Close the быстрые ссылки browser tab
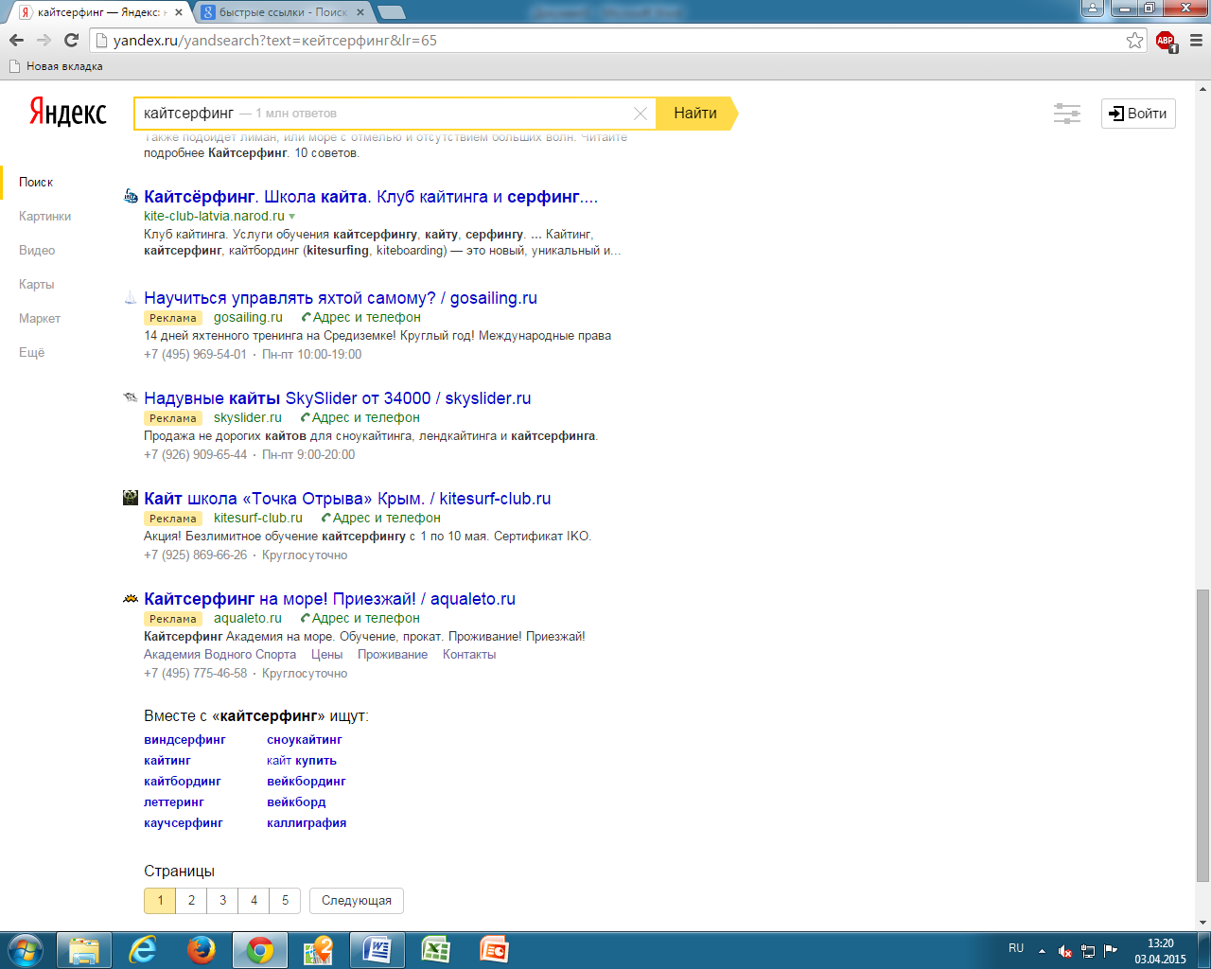Image resolution: width=1211 pixels, height=969 pixels. [x=360, y=12]
